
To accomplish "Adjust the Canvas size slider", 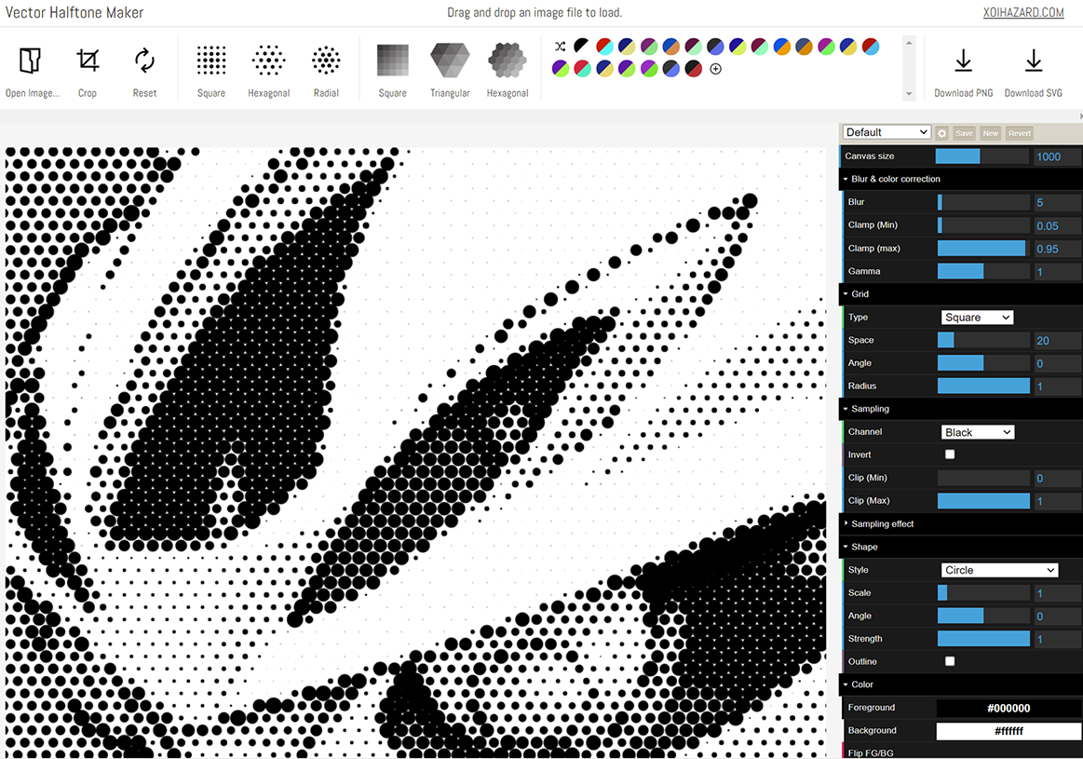I will coord(982,156).
